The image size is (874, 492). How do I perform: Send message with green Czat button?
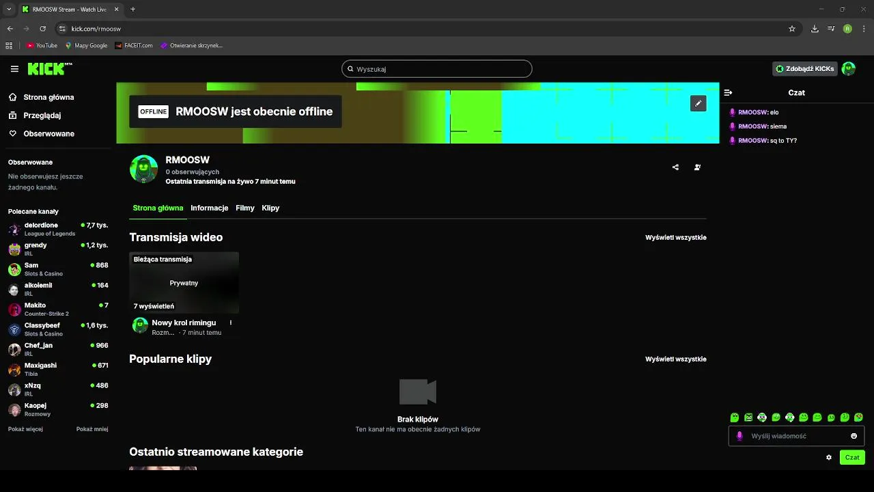click(852, 458)
